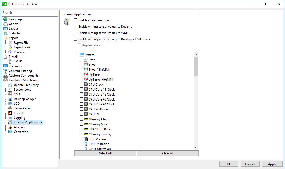Click the RGB LED letter A icon

11,113
